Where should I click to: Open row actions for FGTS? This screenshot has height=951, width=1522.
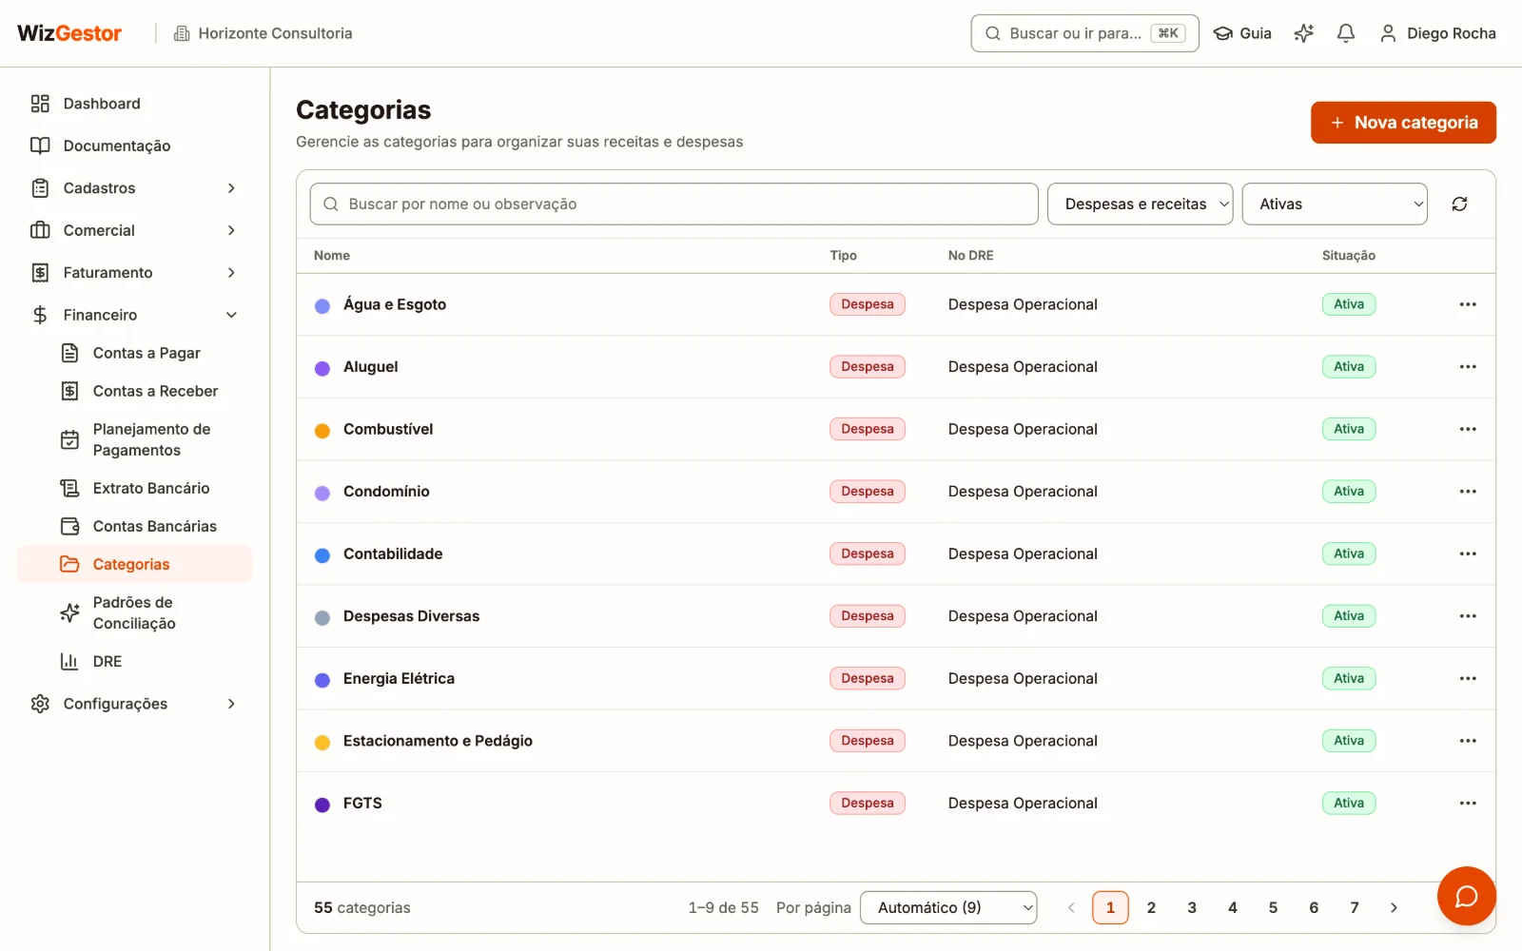pyautogui.click(x=1468, y=803)
